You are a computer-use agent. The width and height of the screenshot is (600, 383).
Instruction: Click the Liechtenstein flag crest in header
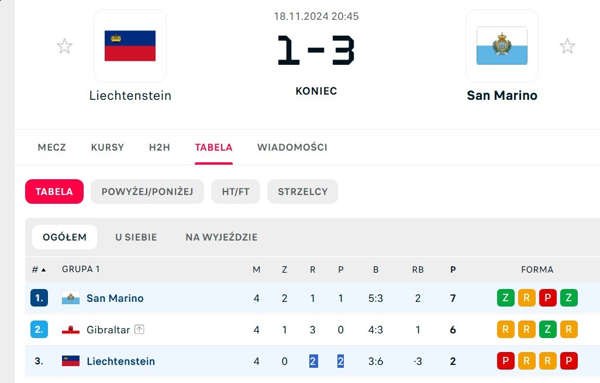(x=130, y=46)
